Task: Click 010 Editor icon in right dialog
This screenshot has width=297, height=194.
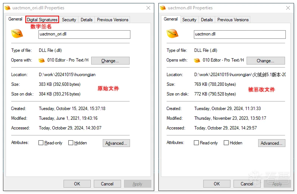Action: pyautogui.click(x=197, y=60)
